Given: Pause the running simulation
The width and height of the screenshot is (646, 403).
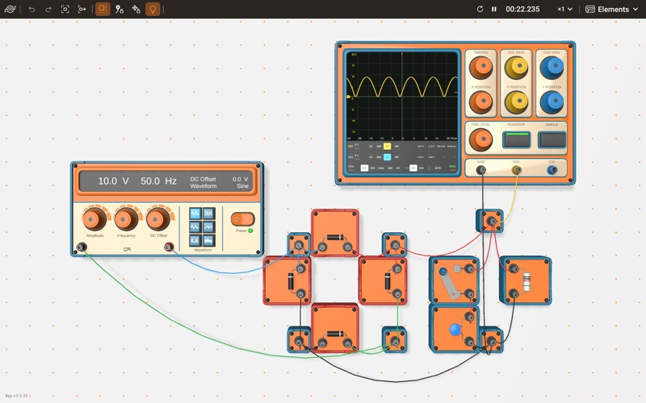Looking at the screenshot, I should tap(494, 9).
